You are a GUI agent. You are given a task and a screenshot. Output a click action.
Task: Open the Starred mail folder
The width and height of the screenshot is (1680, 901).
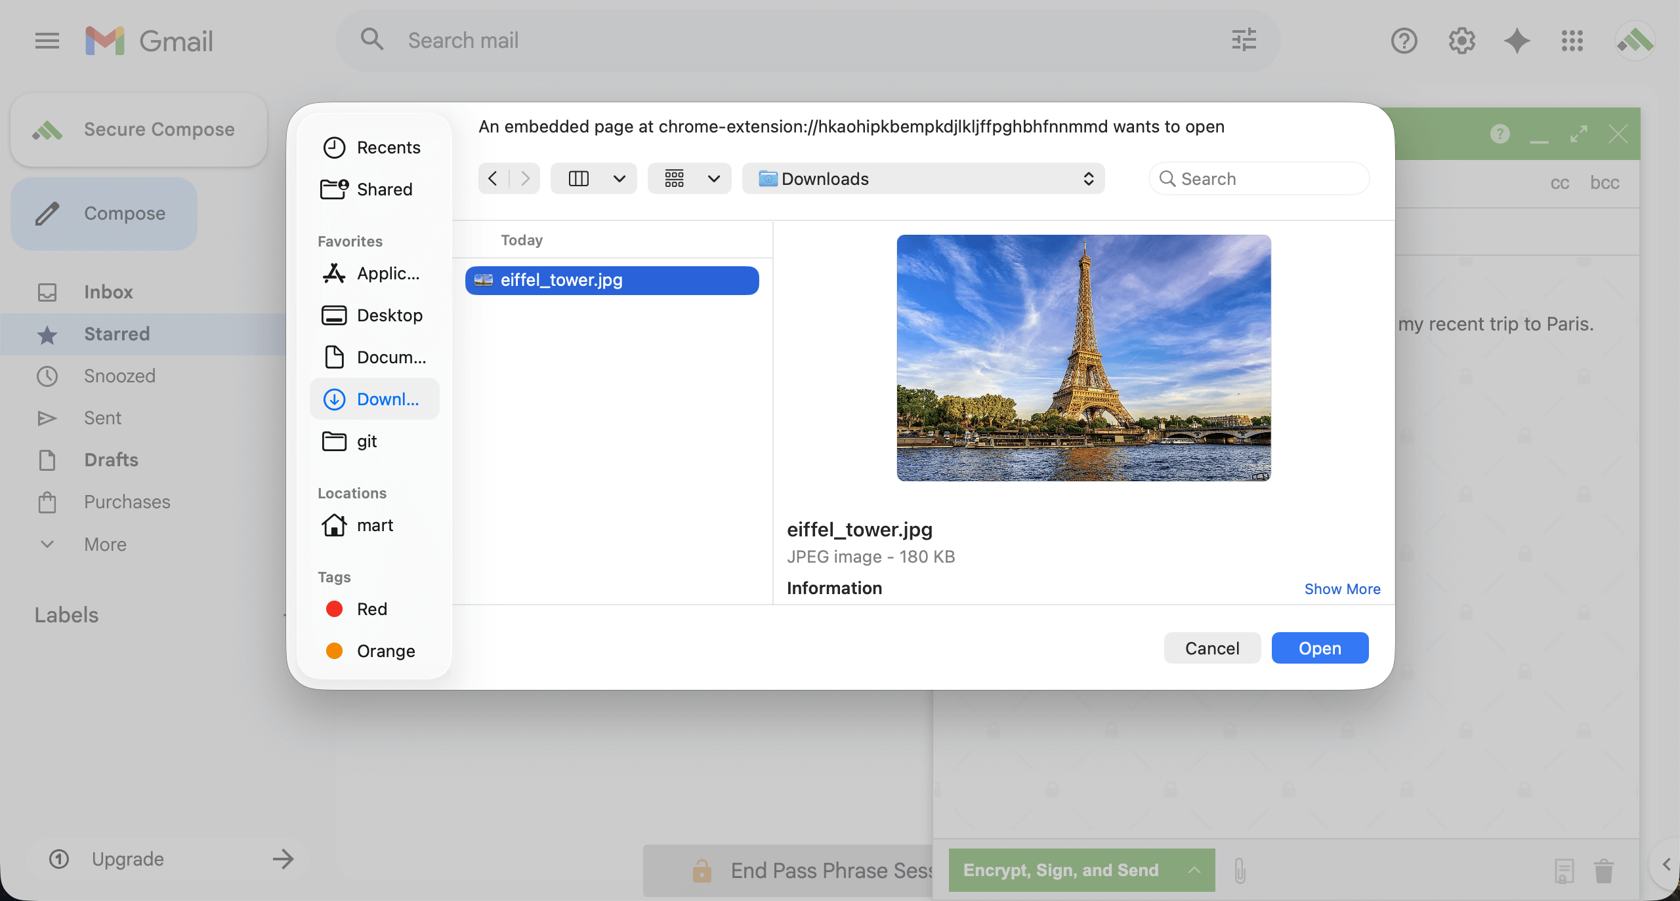(117, 334)
